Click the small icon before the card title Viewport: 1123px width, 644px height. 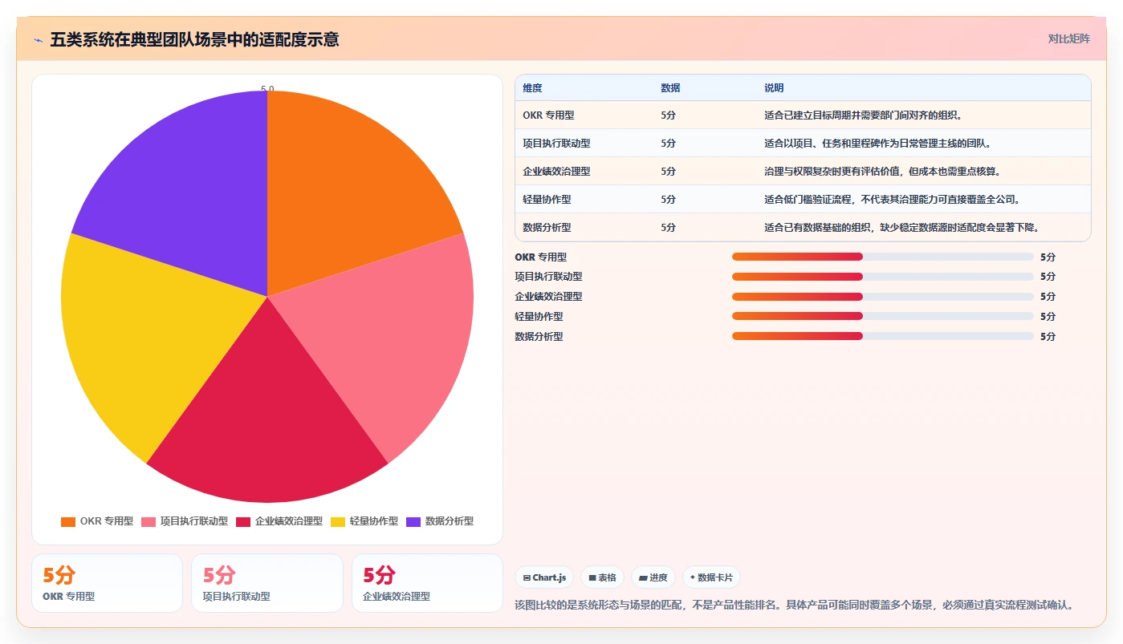tap(38, 39)
